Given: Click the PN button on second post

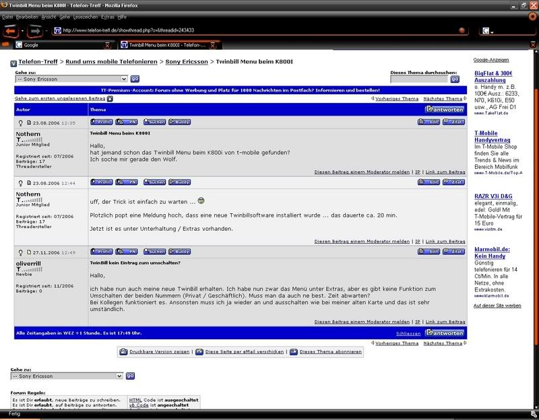Looking at the screenshot, I should pos(126,182).
